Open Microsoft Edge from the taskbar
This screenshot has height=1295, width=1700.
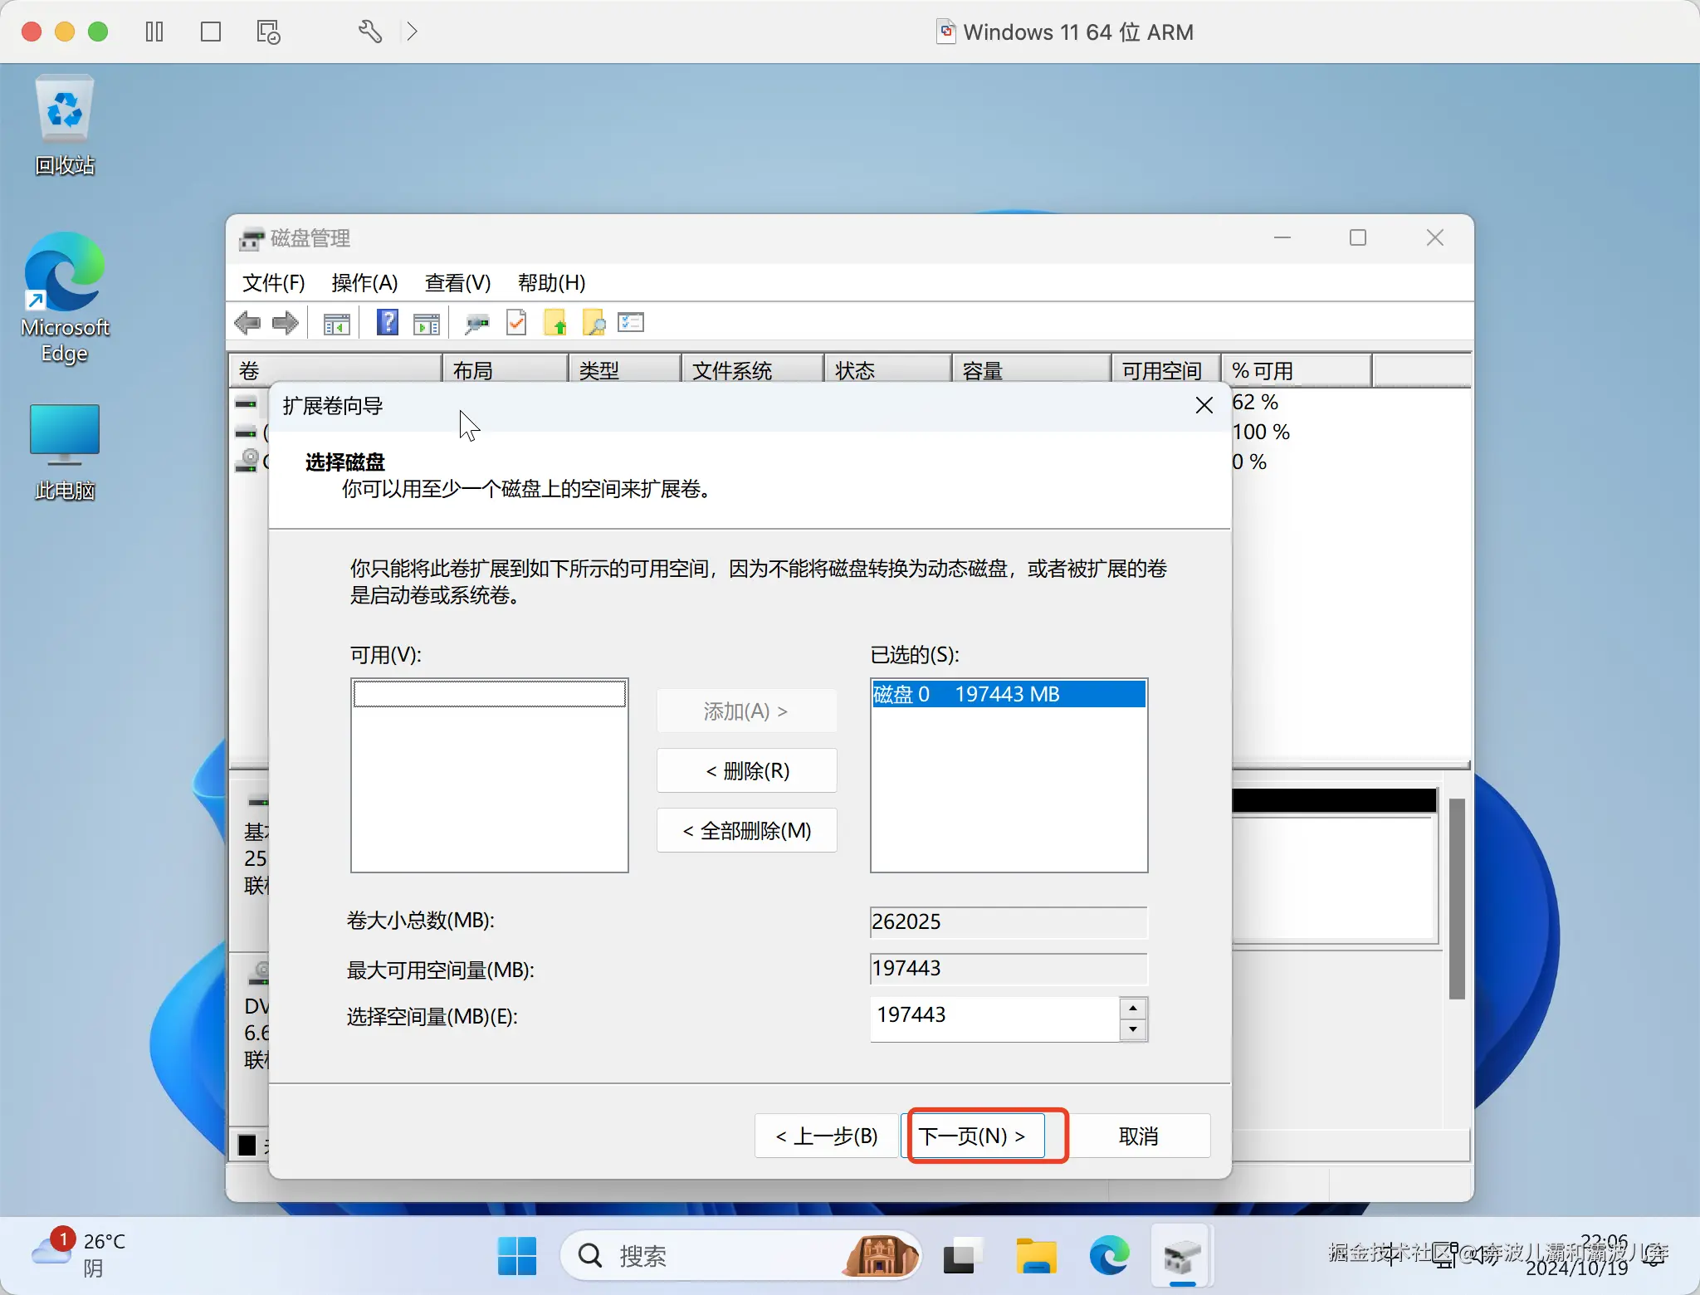1109,1256
